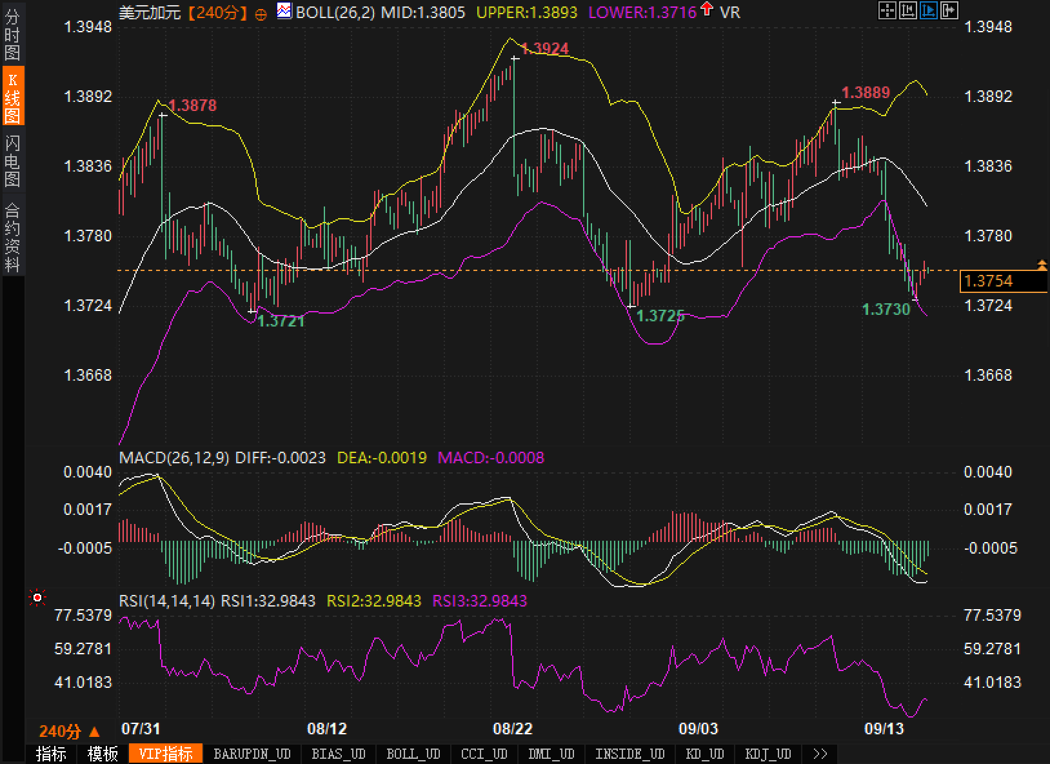Viewport: 1050px width, 764px height.
Task: Open 合约资料 contract info sidebar tab
Action: coord(12,236)
